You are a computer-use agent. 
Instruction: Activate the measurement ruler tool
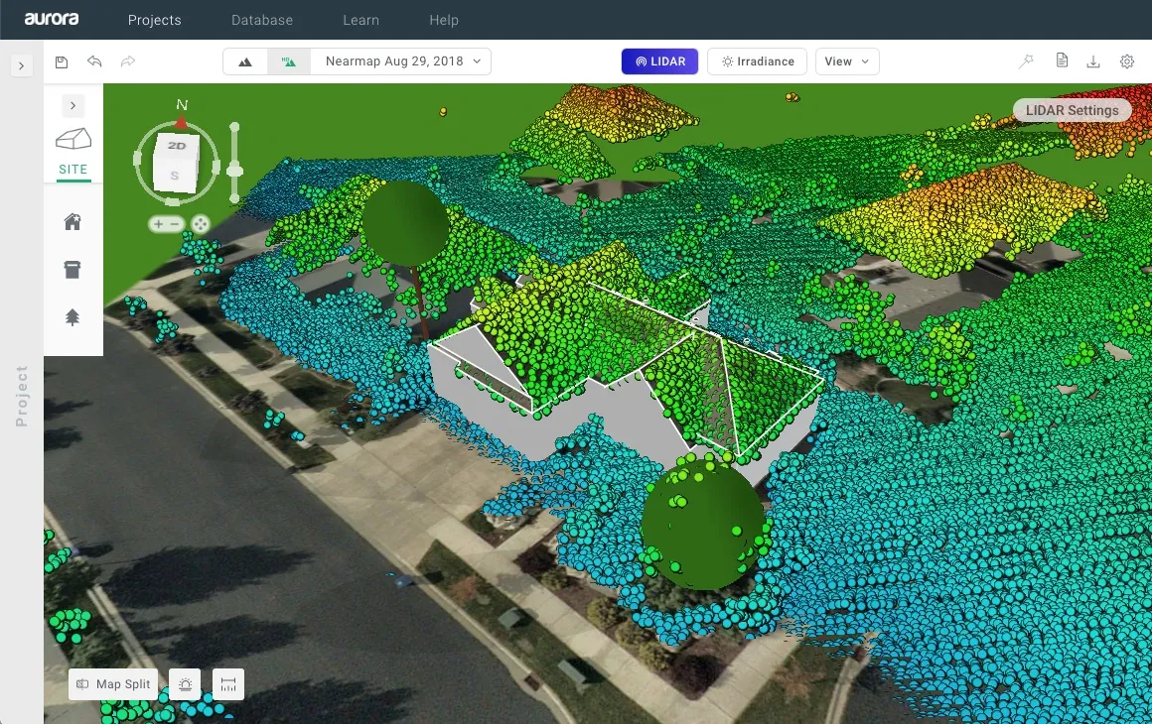coord(228,684)
